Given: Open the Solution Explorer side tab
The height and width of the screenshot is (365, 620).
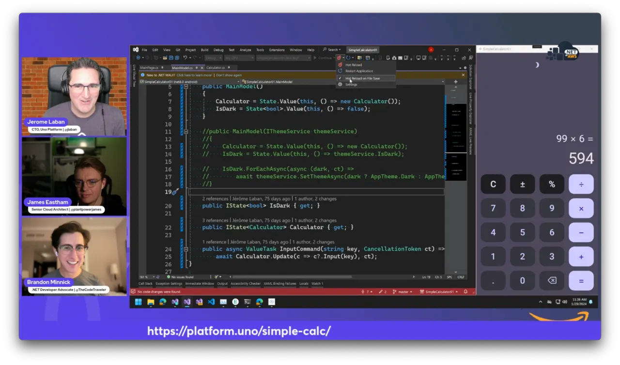Looking at the screenshot, I should coord(470,77).
